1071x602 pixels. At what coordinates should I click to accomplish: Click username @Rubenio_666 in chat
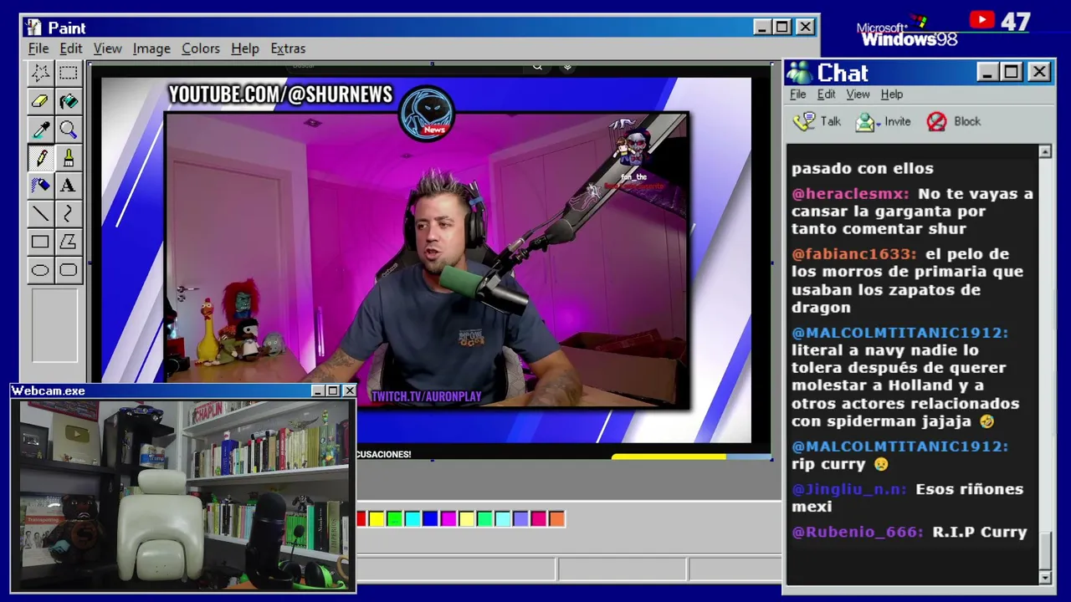[x=858, y=532]
